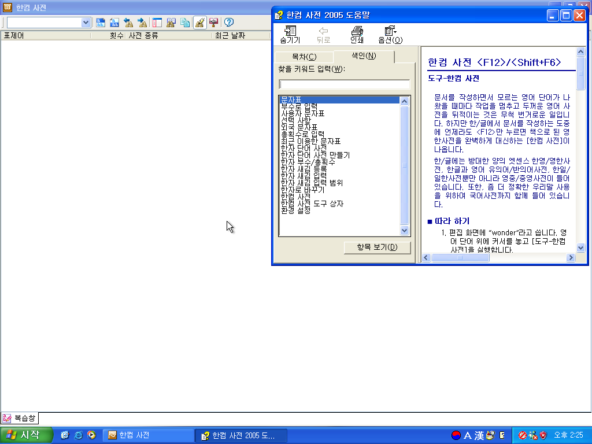Image resolution: width=592 pixels, height=444 pixels.
Task: Click the book with hammer settings icon
Action: 214,23
